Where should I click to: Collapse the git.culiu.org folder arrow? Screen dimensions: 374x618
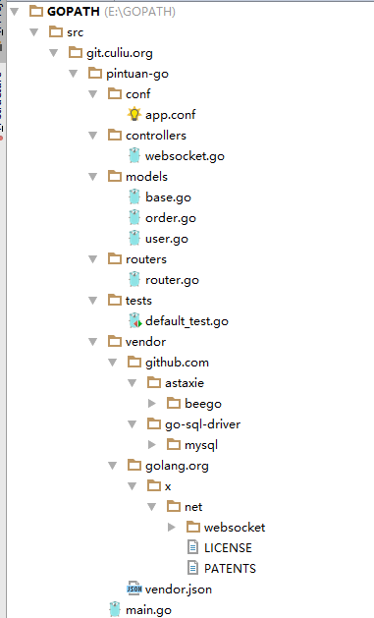54,52
